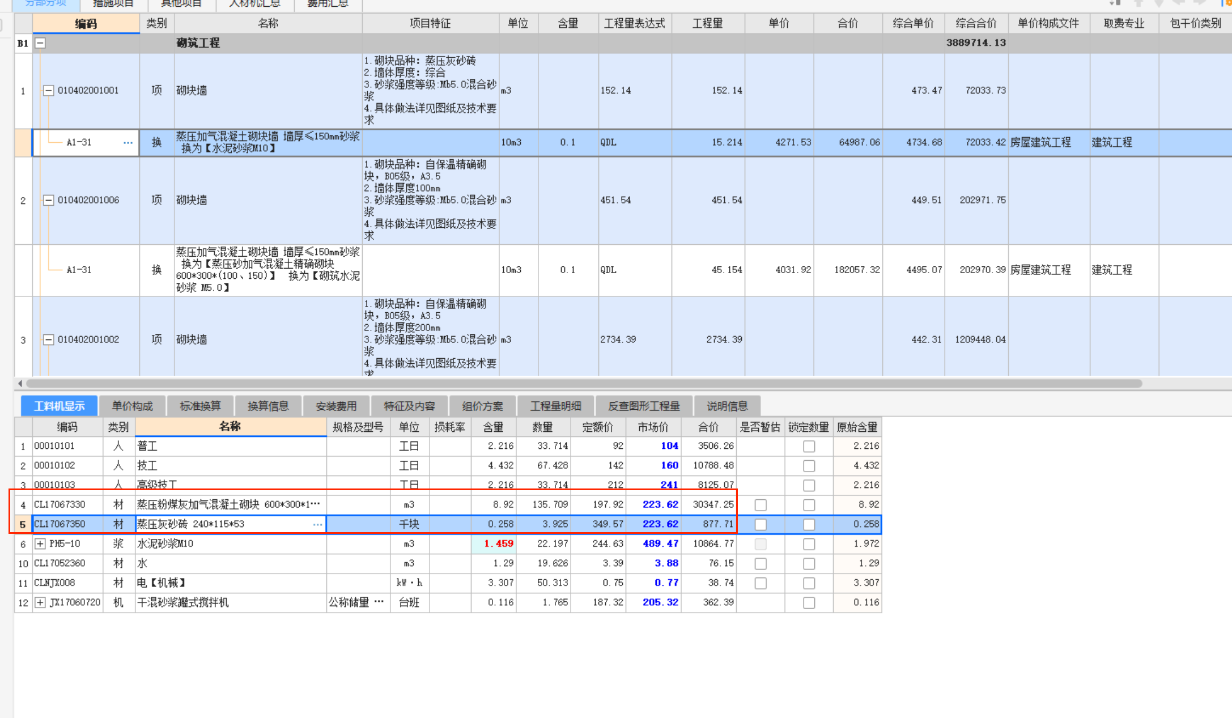
Task: Click ellipsis button in 公称储量 specification cell
Action: (379, 602)
